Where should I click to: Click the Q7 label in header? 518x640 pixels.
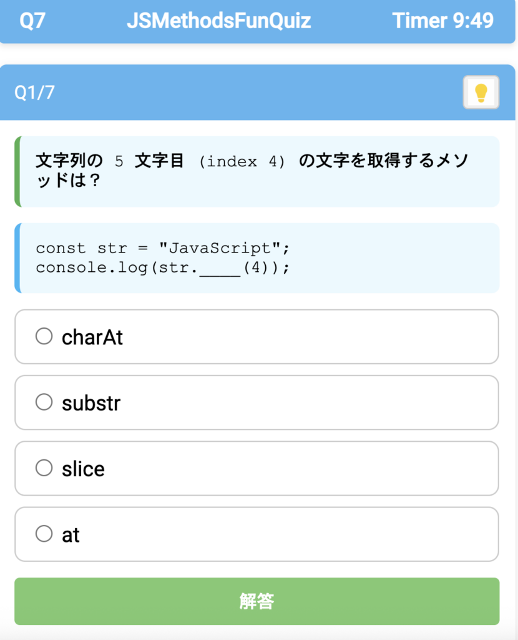[x=32, y=21]
